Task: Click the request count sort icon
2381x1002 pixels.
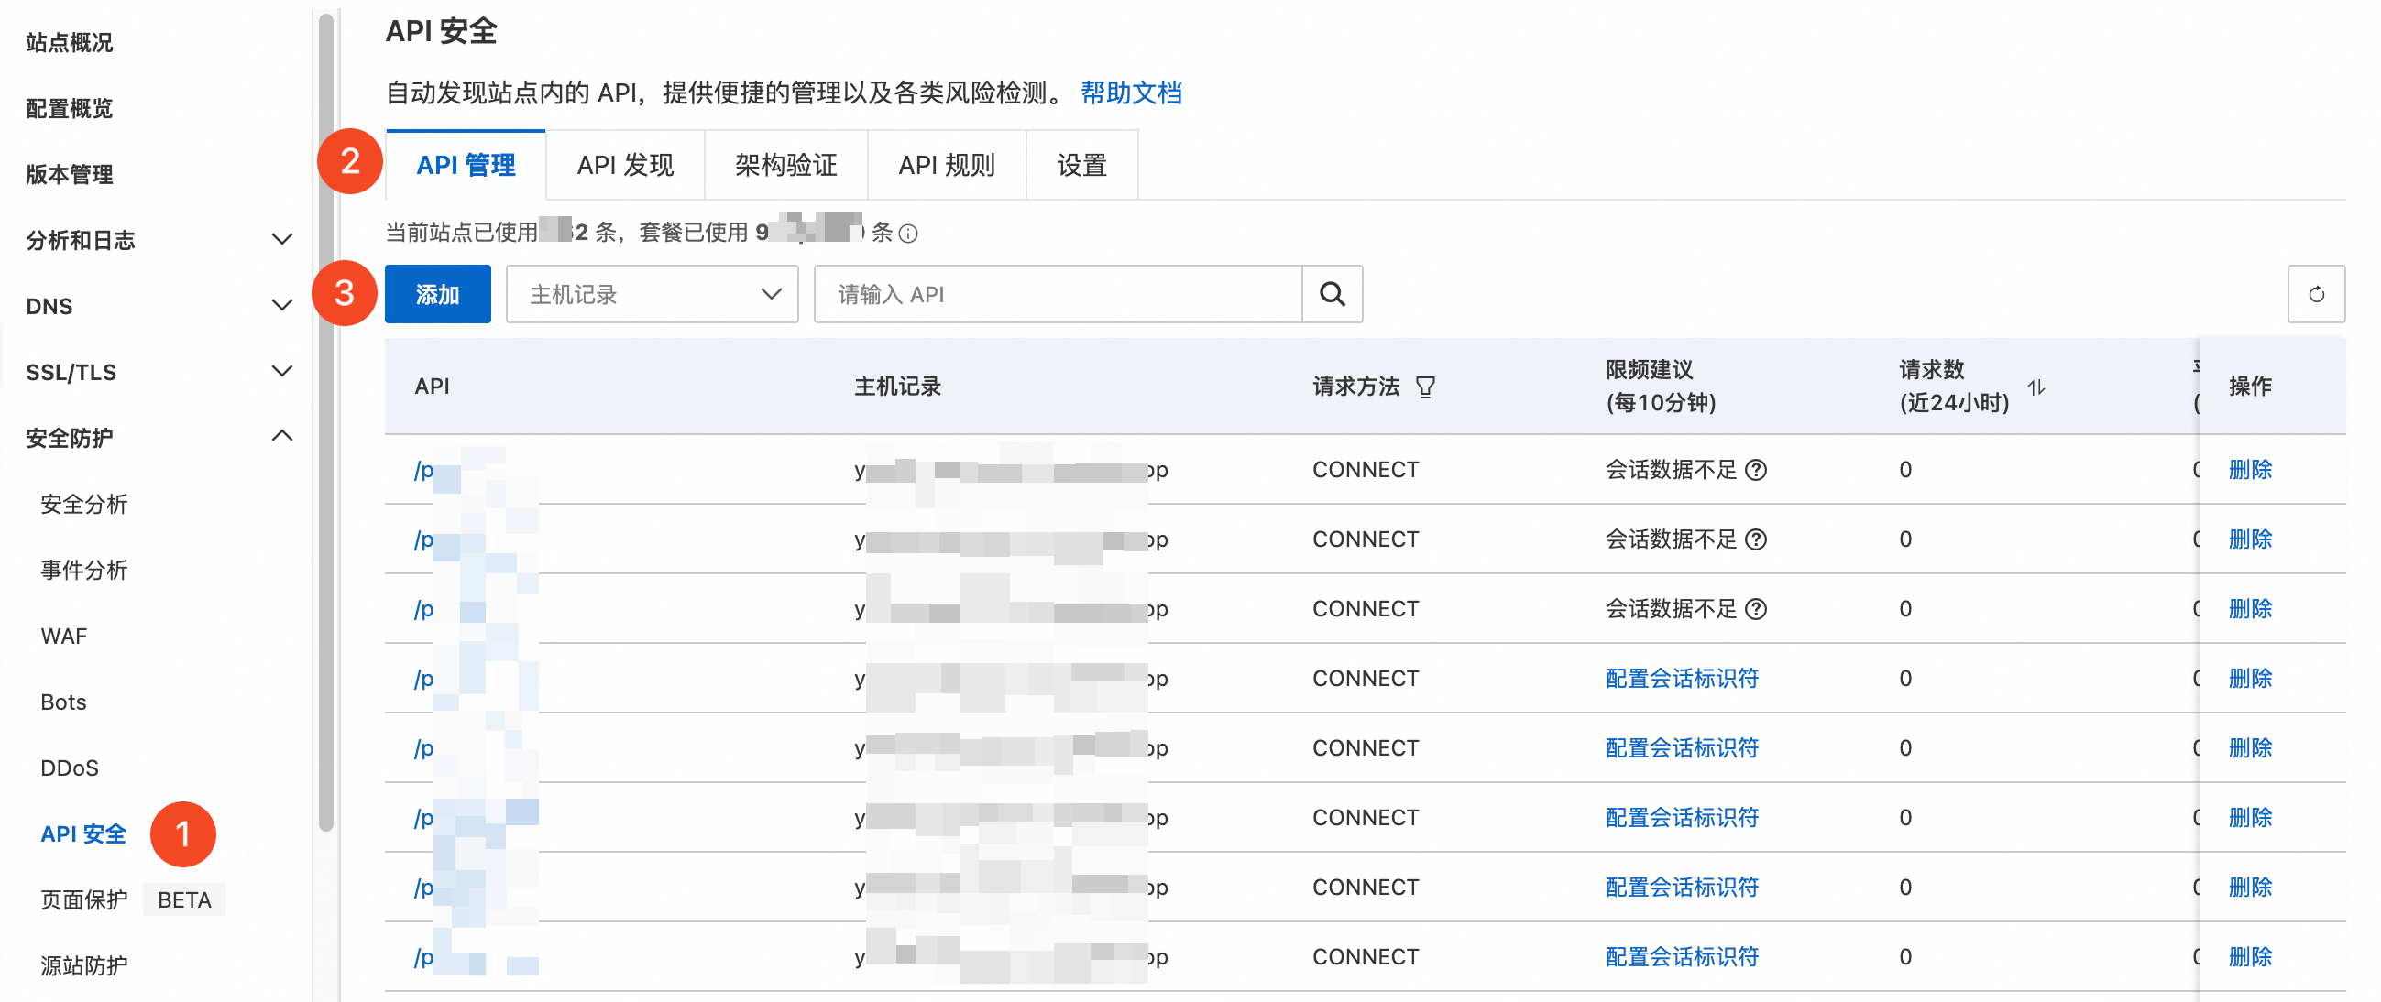Action: [x=2036, y=387]
